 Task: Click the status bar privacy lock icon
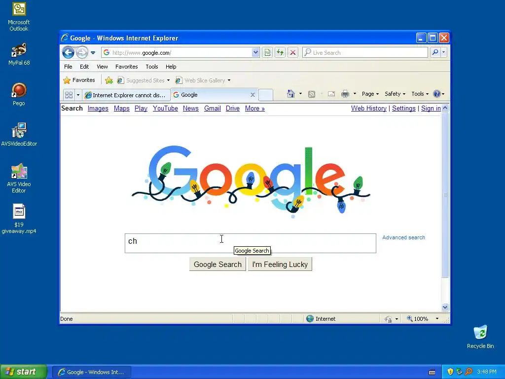coord(388,319)
